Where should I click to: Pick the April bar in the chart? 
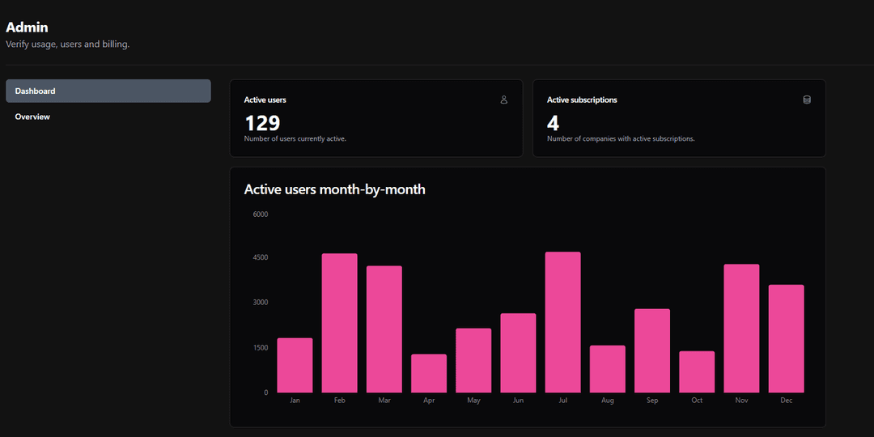(429, 373)
